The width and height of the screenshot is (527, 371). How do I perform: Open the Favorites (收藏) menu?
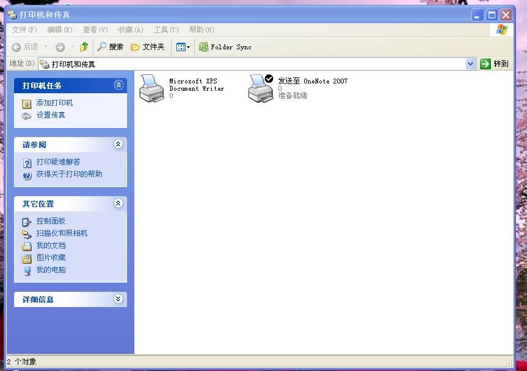click(x=131, y=30)
